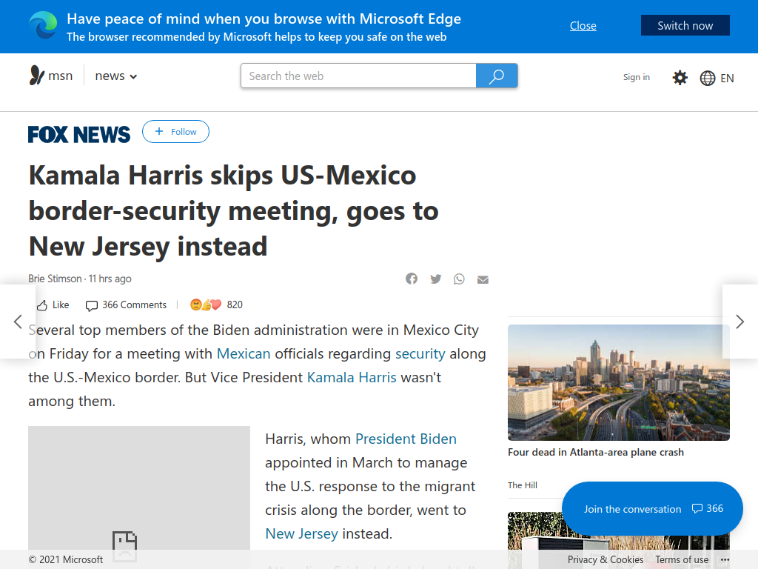Image resolution: width=758 pixels, height=569 pixels.
Task: Share article on Twitter
Action: 435,279
